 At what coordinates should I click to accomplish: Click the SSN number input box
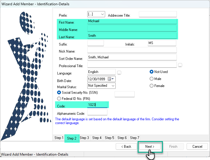(124, 94)
